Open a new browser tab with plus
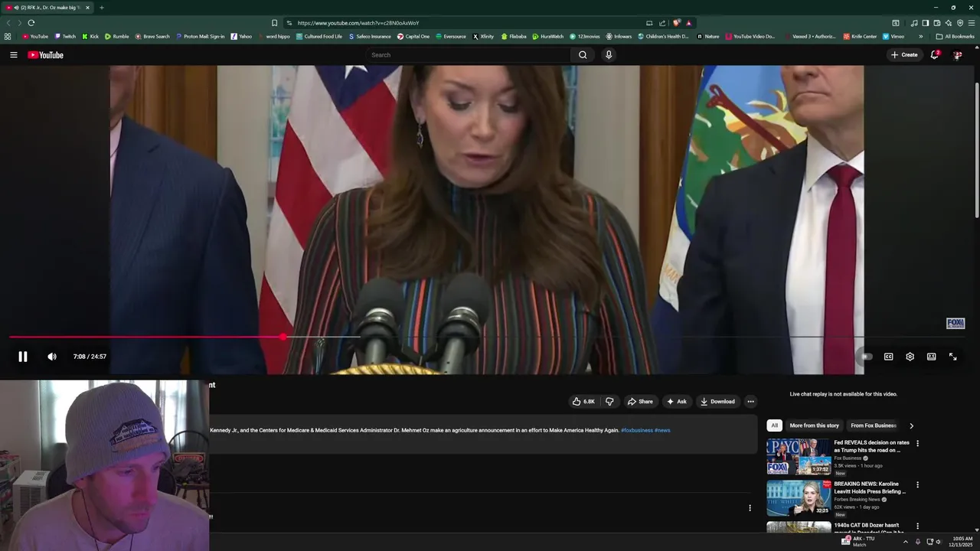Image resolution: width=980 pixels, height=551 pixels. [102, 8]
